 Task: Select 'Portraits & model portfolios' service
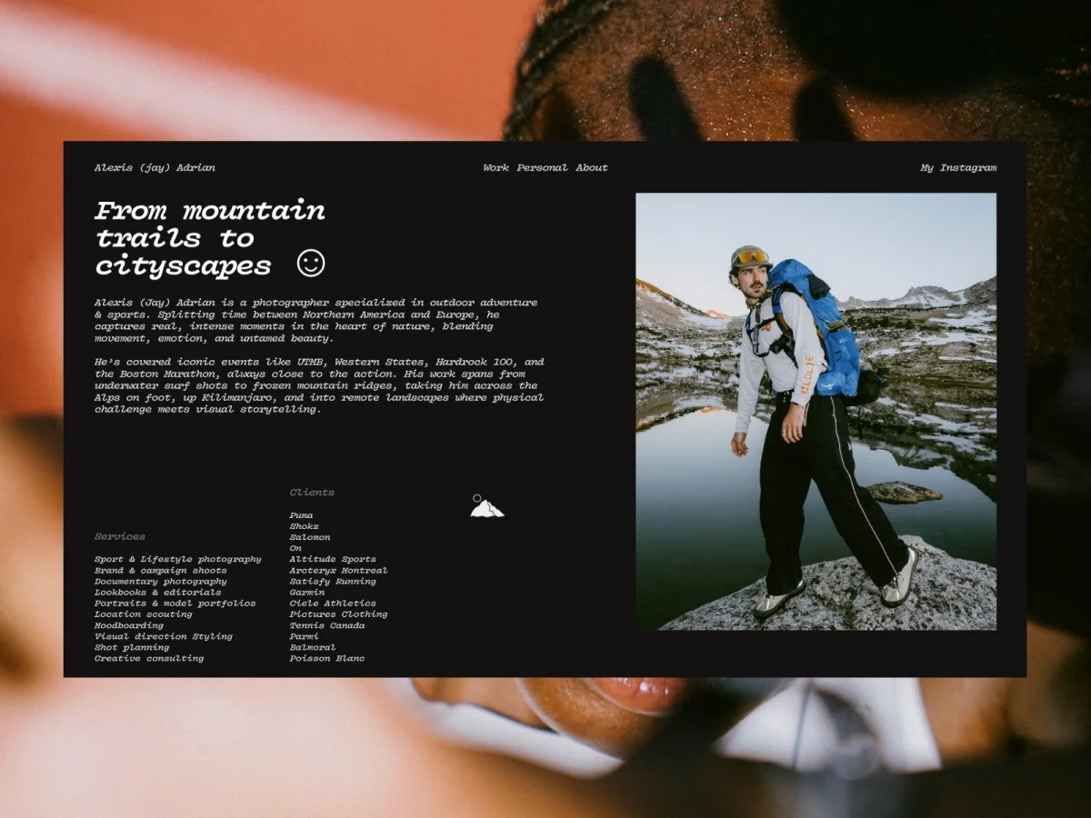[x=175, y=604]
